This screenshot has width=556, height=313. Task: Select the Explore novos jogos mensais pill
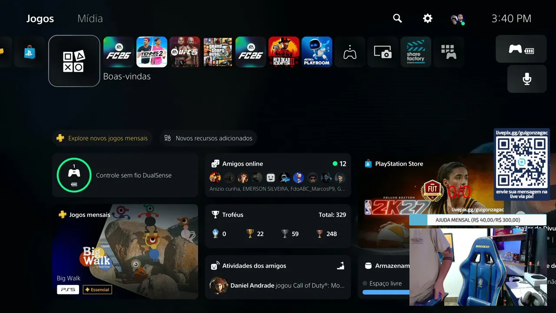(x=103, y=138)
